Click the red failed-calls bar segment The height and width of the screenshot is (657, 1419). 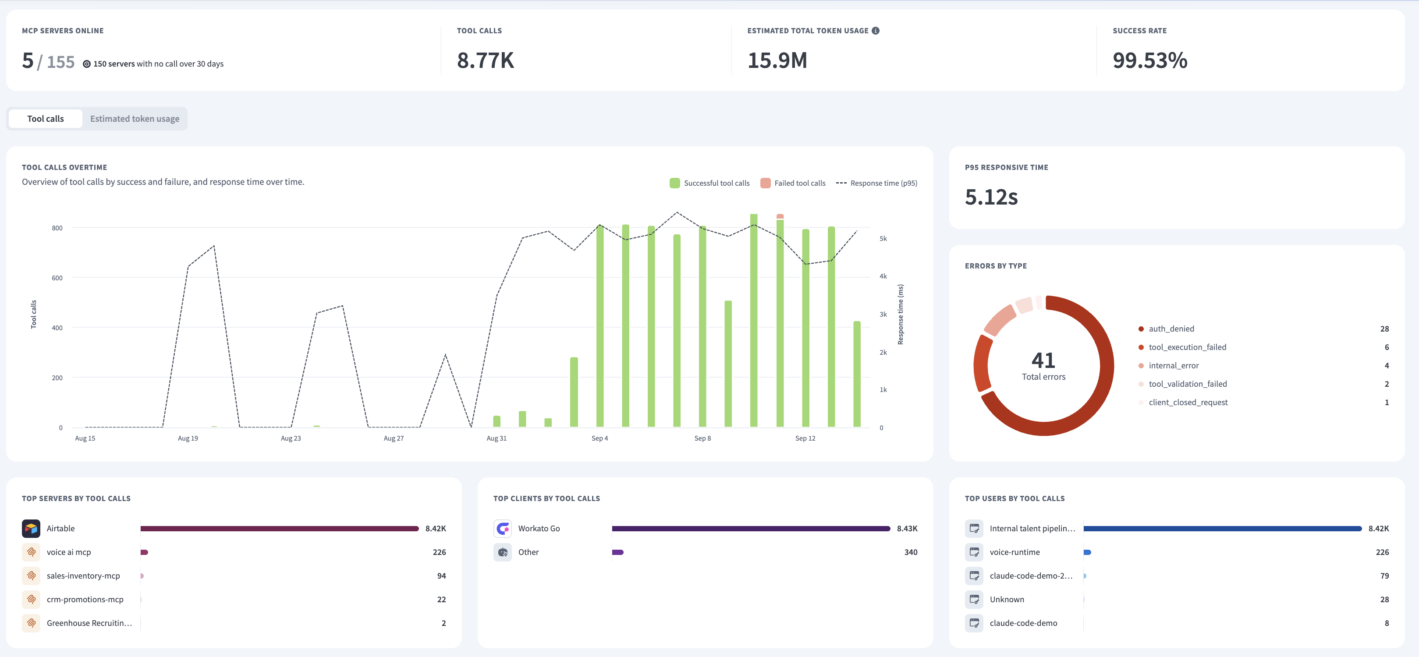(x=780, y=216)
